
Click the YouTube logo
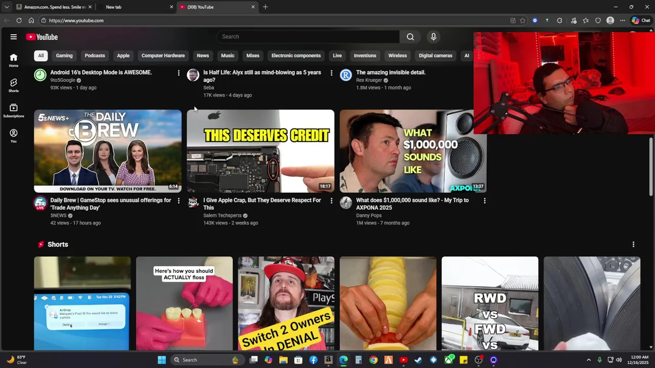point(42,37)
